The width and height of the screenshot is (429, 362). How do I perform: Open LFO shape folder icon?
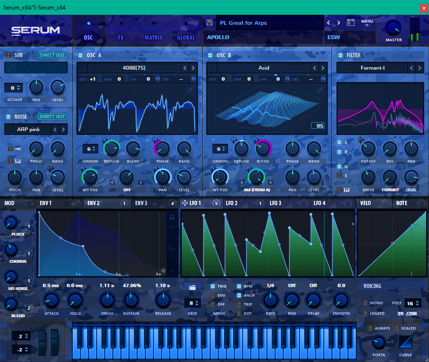(192, 287)
